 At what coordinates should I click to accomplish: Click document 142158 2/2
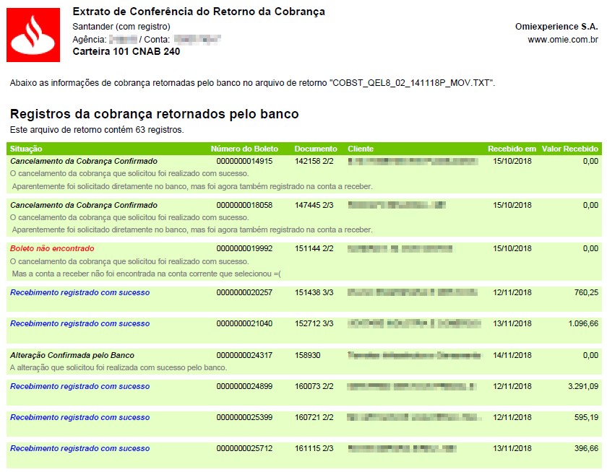314,161
